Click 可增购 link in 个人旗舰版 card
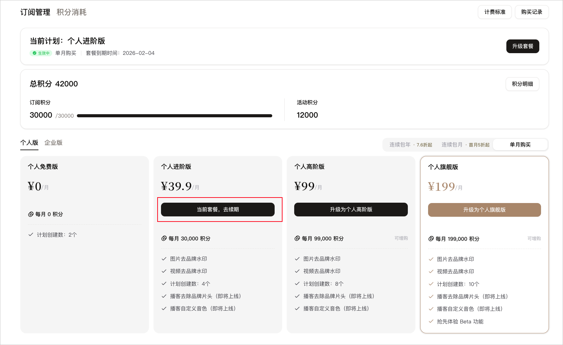 pos(534,239)
